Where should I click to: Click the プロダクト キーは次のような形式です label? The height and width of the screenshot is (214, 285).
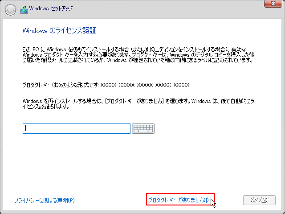click(x=60, y=84)
